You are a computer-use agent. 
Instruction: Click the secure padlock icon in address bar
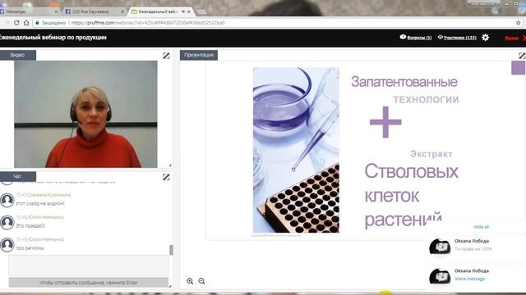click(x=37, y=23)
